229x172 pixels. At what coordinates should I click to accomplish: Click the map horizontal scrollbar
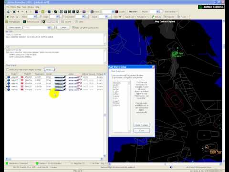pos(165,164)
